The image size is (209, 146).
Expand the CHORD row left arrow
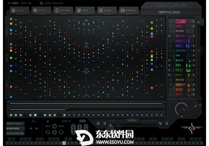pos(169,36)
